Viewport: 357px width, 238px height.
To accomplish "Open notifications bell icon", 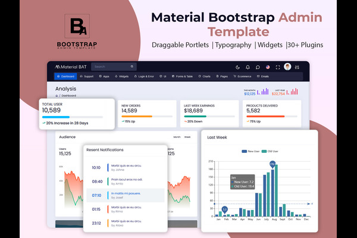I will tap(248, 67).
